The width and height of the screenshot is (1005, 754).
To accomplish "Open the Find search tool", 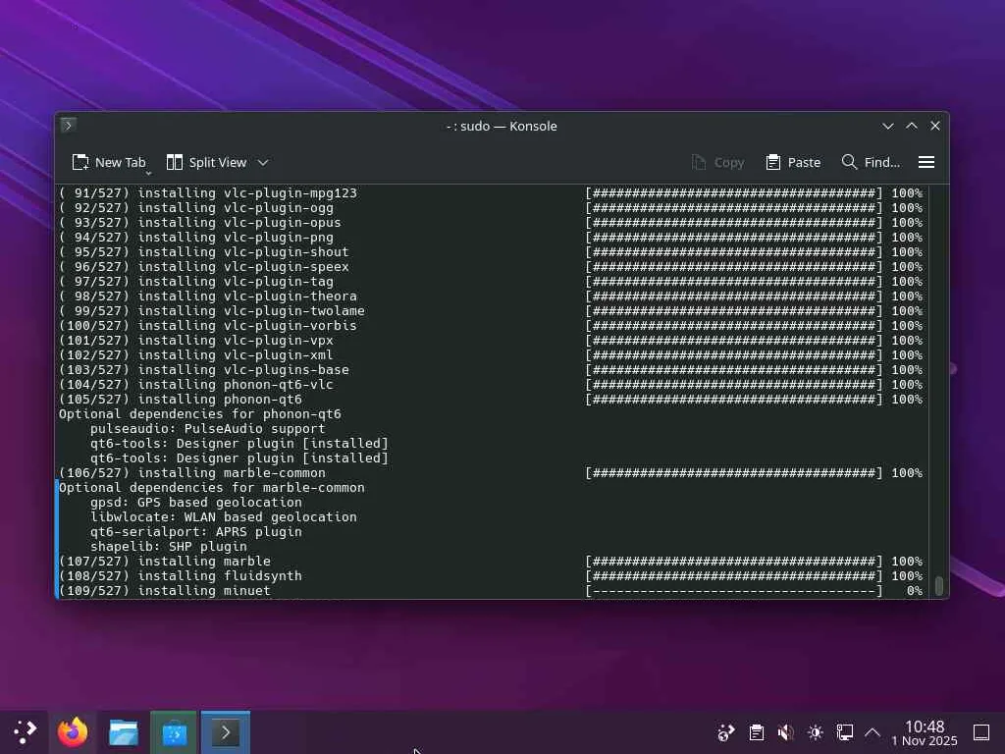I will [x=871, y=162].
